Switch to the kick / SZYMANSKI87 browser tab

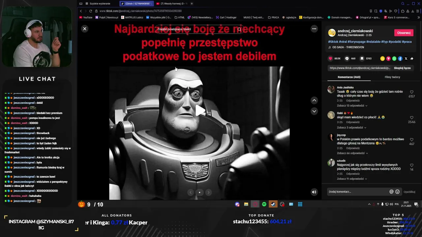136,4
